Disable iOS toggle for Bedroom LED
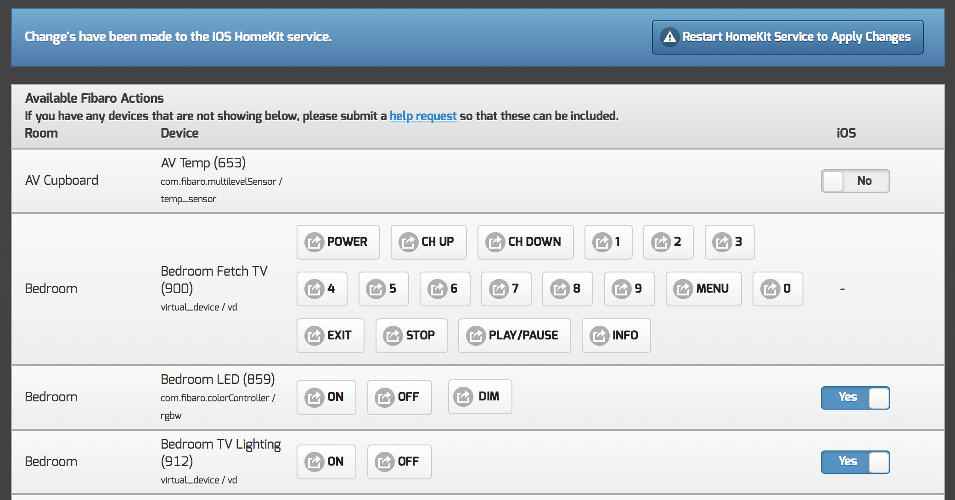The height and width of the screenshot is (500, 955). coord(855,397)
